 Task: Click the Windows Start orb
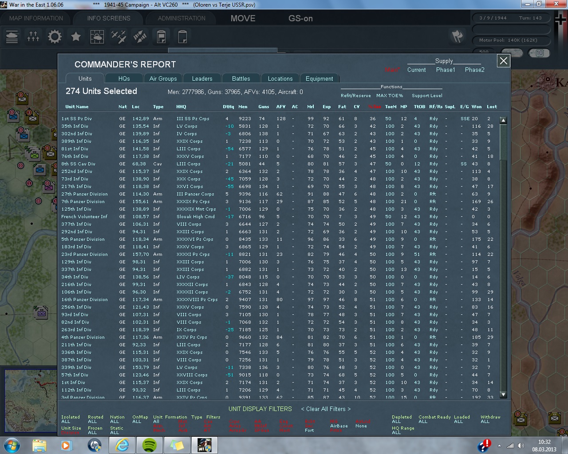12,445
